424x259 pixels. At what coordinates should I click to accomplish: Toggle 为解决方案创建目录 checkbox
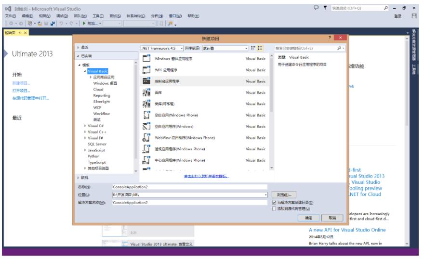click(274, 203)
